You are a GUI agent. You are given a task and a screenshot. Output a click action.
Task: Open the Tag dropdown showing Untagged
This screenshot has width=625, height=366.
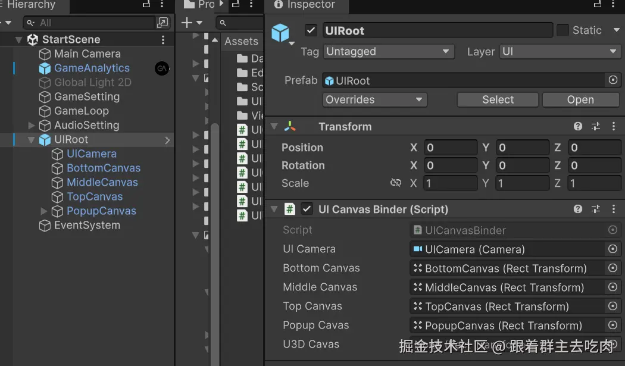point(389,52)
